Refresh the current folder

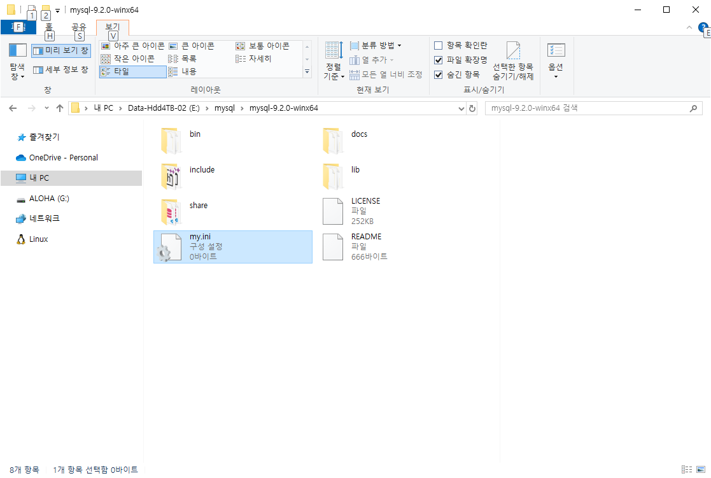(472, 108)
